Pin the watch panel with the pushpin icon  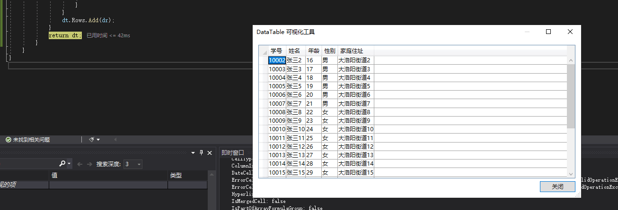coord(201,152)
